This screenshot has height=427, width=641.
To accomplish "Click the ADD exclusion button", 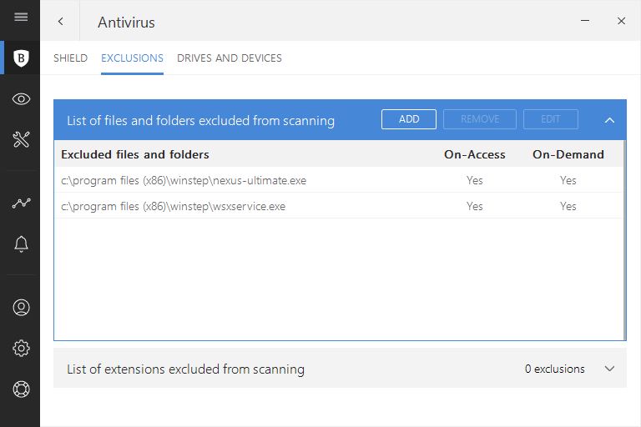I will [x=409, y=119].
